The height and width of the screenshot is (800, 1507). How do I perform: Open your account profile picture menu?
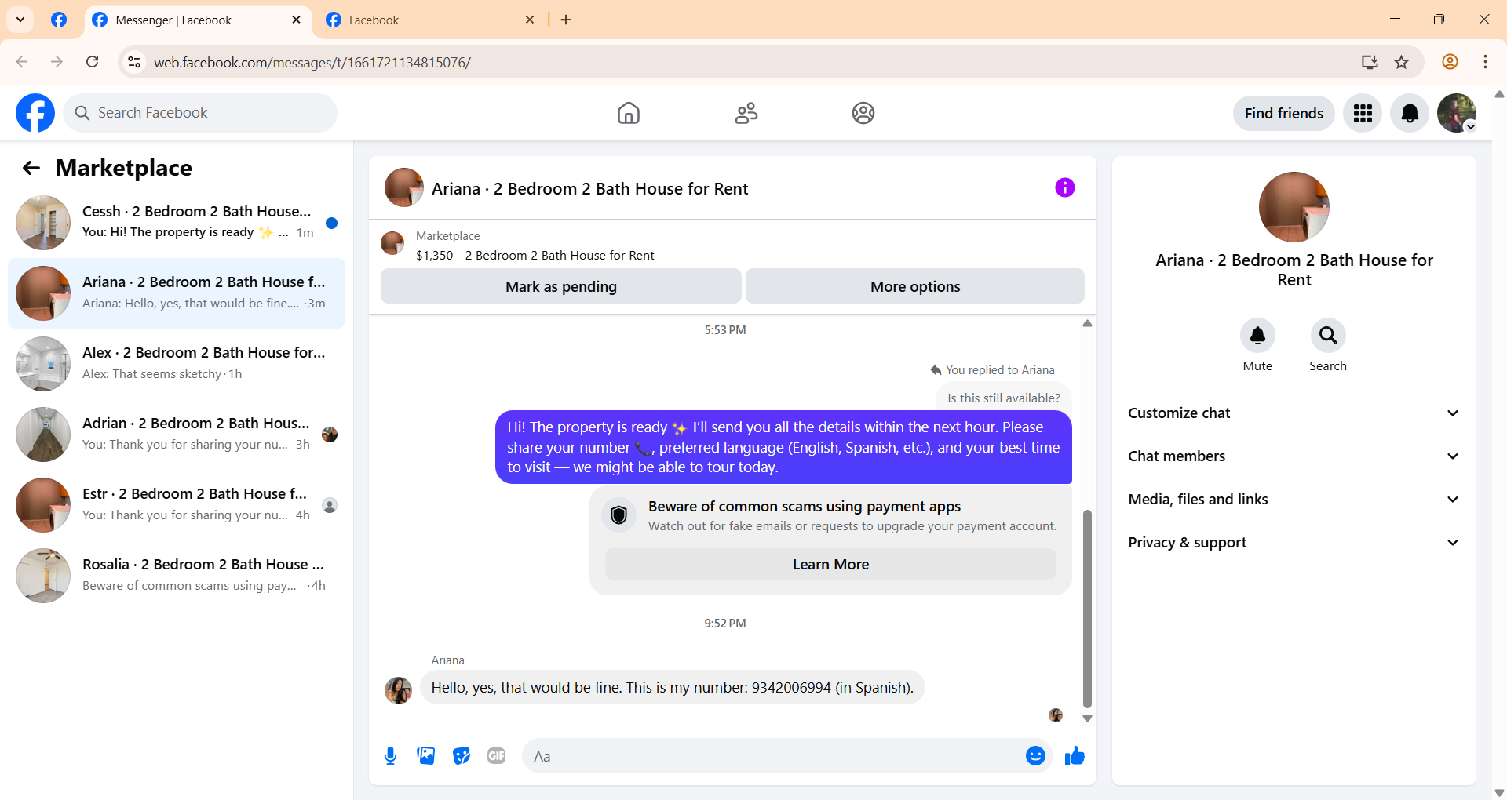coord(1457,114)
